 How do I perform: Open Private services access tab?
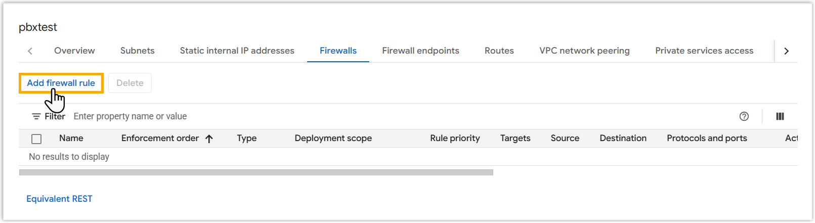pyautogui.click(x=704, y=51)
